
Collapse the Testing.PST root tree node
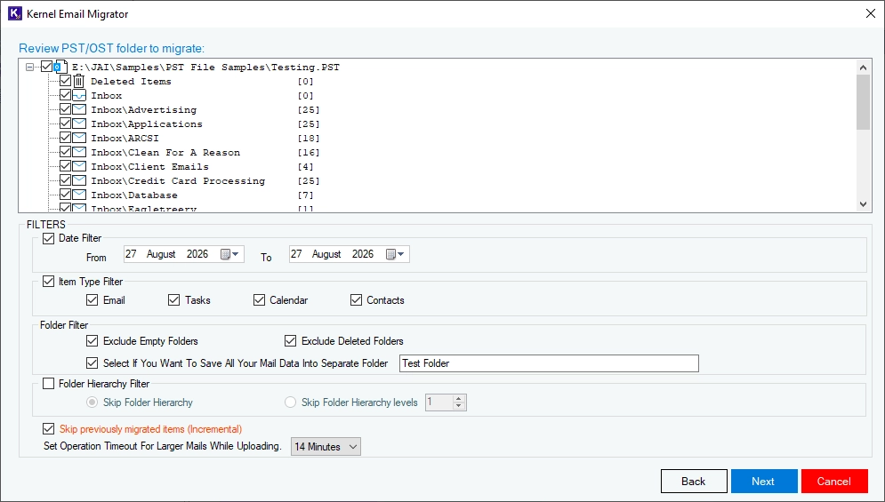coord(30,68)
